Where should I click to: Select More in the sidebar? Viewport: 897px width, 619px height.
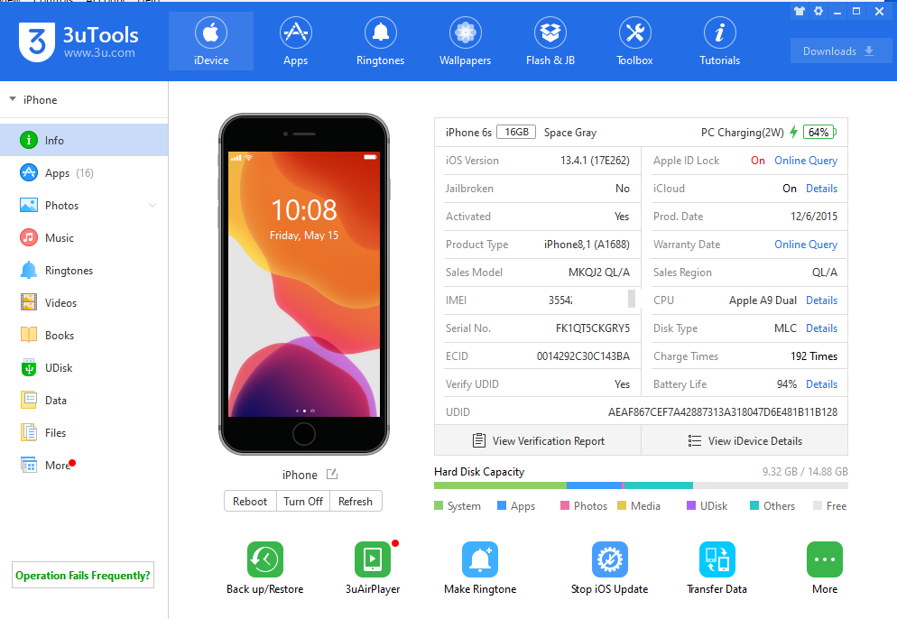tap(84, 465)
